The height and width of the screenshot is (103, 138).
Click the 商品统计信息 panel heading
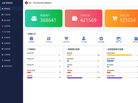click(74, 49)
